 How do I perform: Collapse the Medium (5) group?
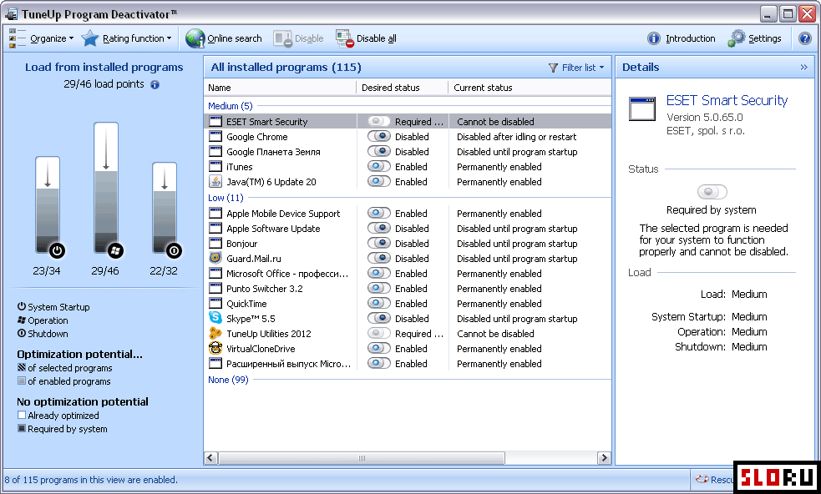[230, 106]
